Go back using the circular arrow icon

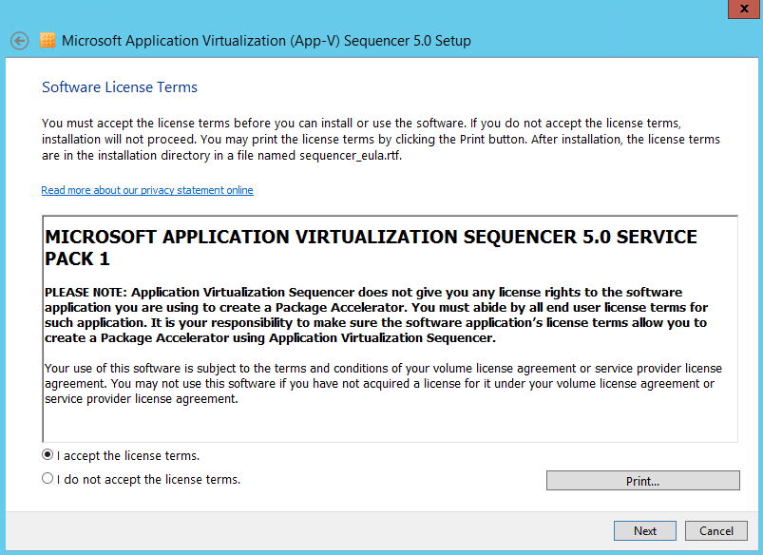(x=19, y=41)
